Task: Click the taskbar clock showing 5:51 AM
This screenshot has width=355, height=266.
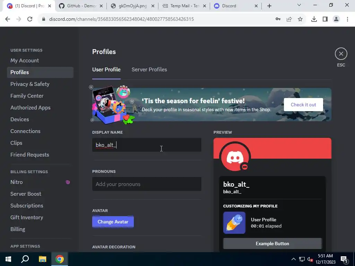Action: point(325,259)
